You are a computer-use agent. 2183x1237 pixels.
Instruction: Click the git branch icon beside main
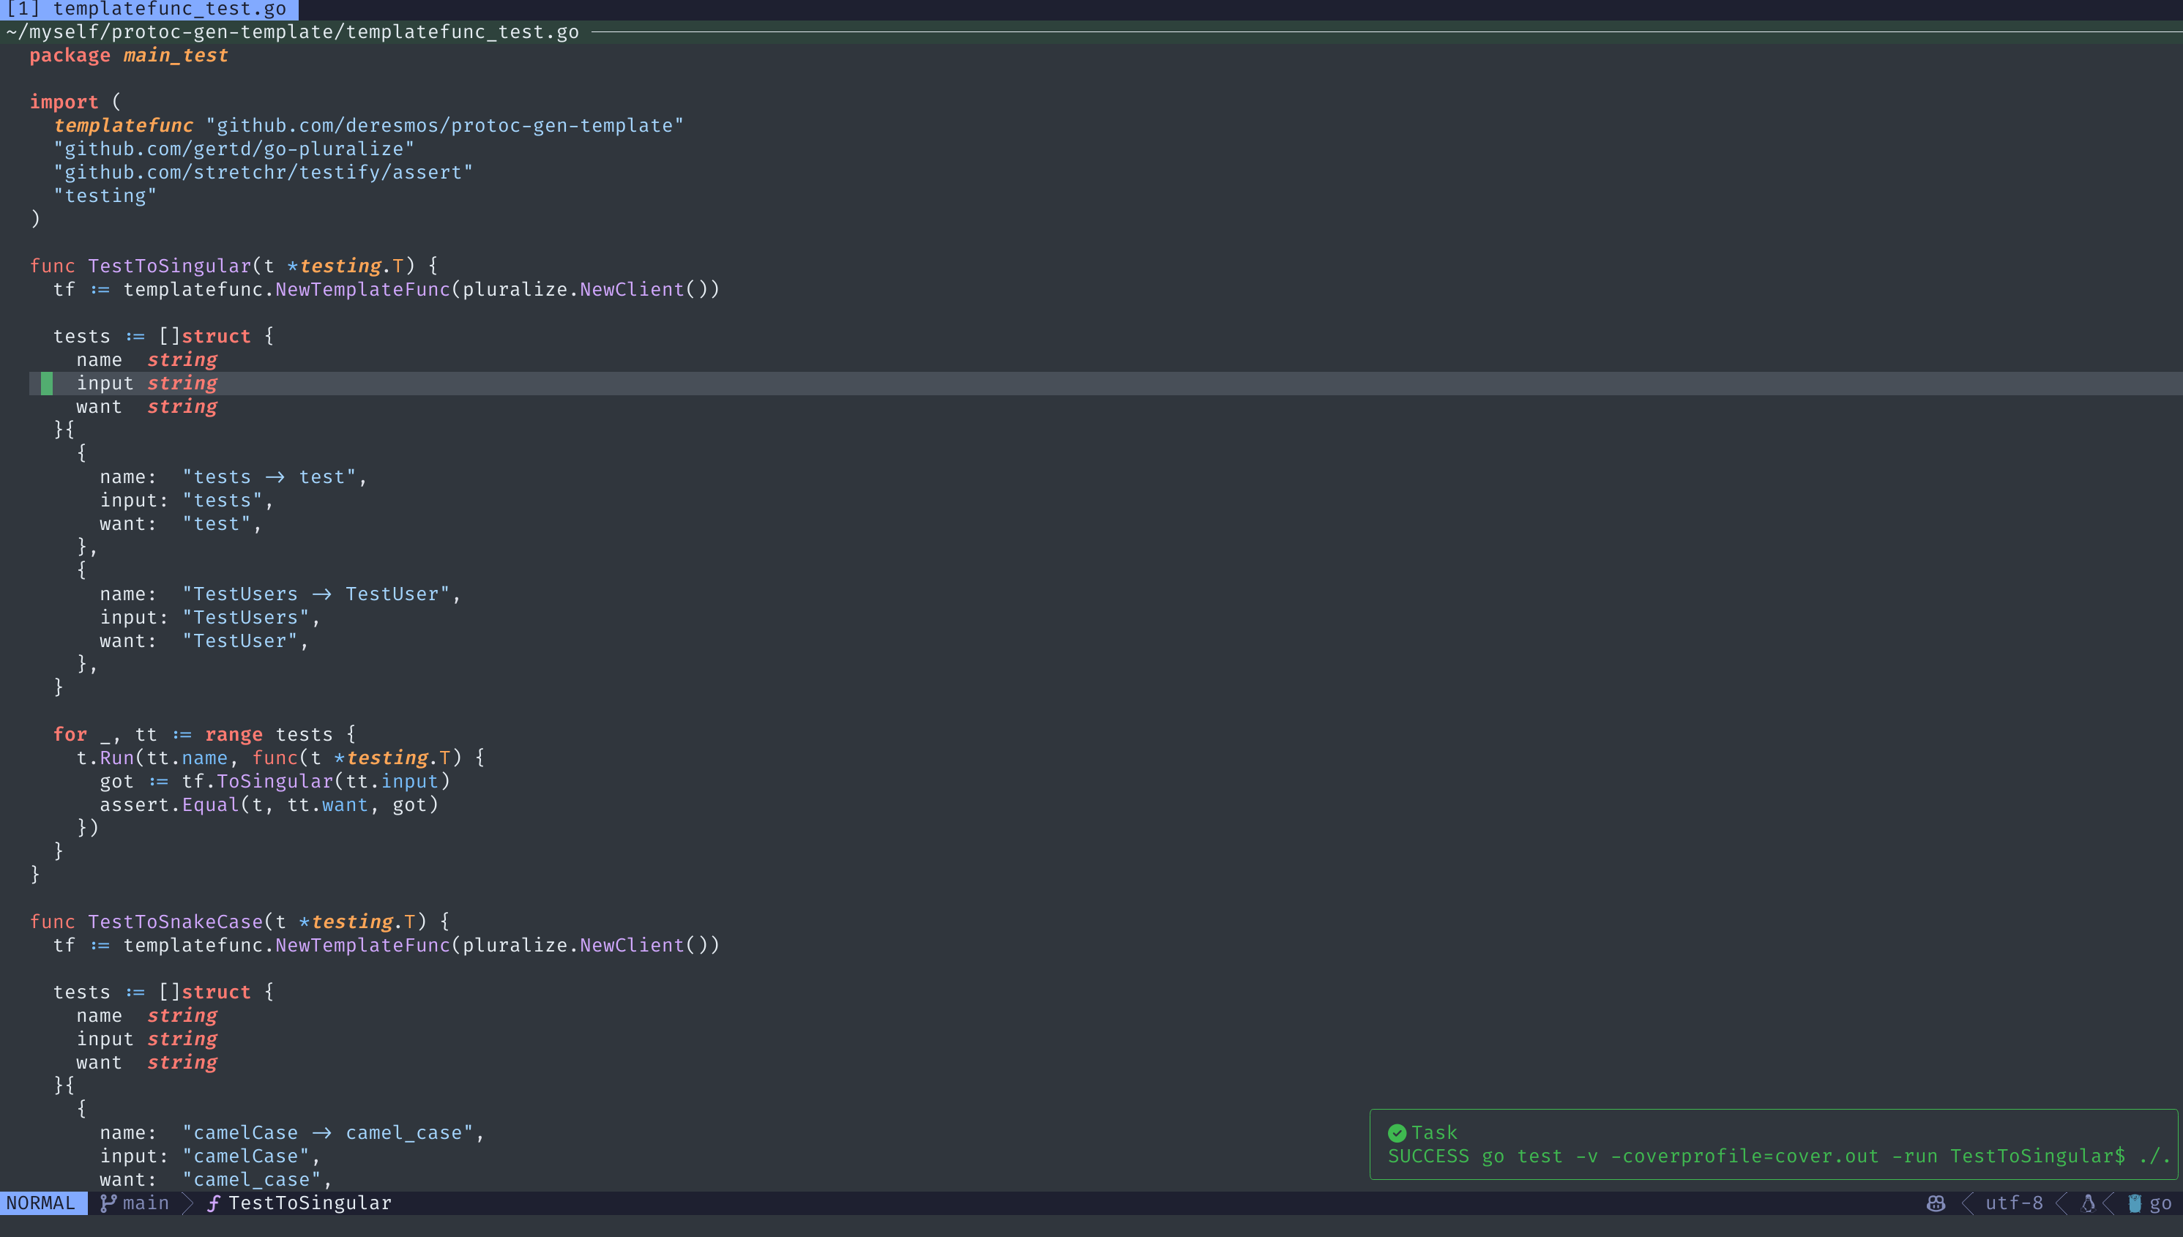point(108,1203)
